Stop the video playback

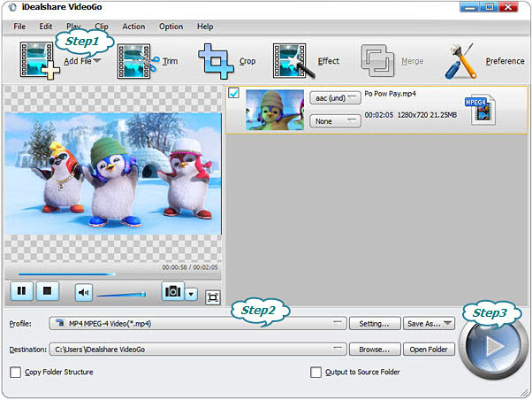coord(48,291)
